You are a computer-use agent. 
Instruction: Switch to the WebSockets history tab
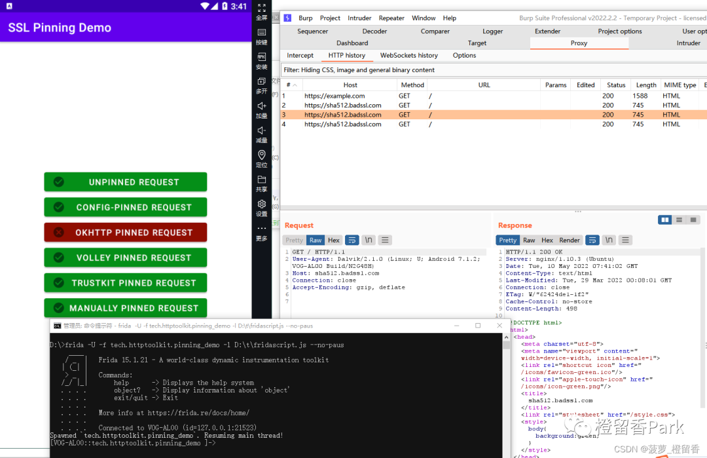coord(408,56)
